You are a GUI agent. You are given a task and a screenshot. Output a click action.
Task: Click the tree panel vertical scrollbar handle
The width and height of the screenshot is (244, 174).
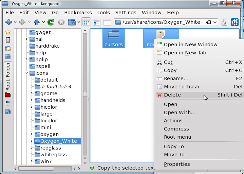(85, 94)
